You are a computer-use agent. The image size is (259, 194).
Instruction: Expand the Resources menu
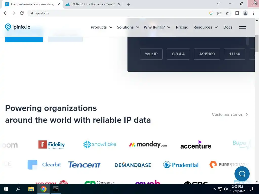pyautogui.click(x=206, y=27)
